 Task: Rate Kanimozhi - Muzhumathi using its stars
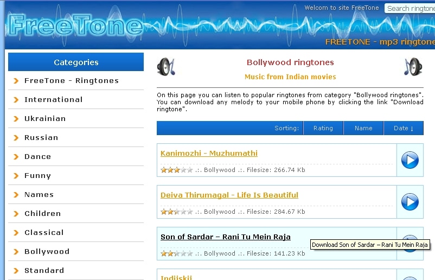click(x=177, y=170)
